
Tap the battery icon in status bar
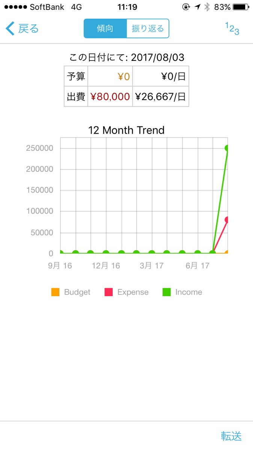click(241, 7)
